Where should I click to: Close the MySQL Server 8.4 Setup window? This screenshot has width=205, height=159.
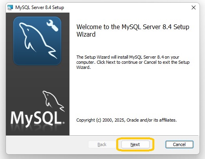(194, 7)
